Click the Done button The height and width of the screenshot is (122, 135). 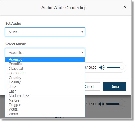[x=114, y=87]
